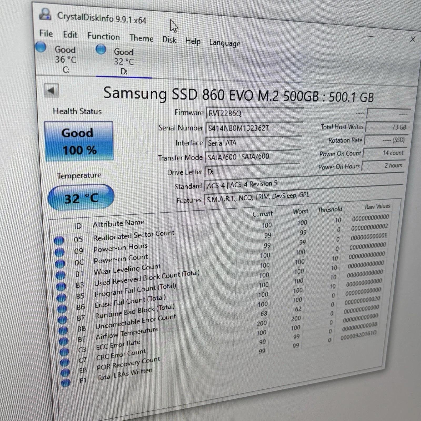The image size is (421, 421).
Task: Click the Good 100 % health status button
Action: click(x=79, y=141)
